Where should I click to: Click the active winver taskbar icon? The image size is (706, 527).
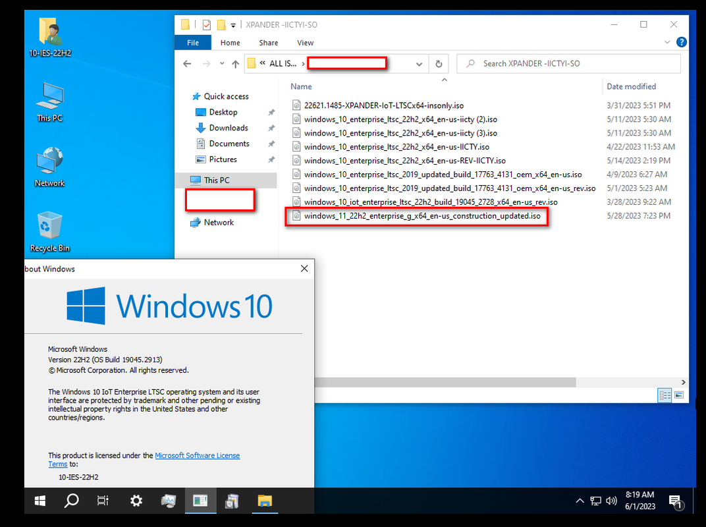pyautogui.click(x=200, y=501)
